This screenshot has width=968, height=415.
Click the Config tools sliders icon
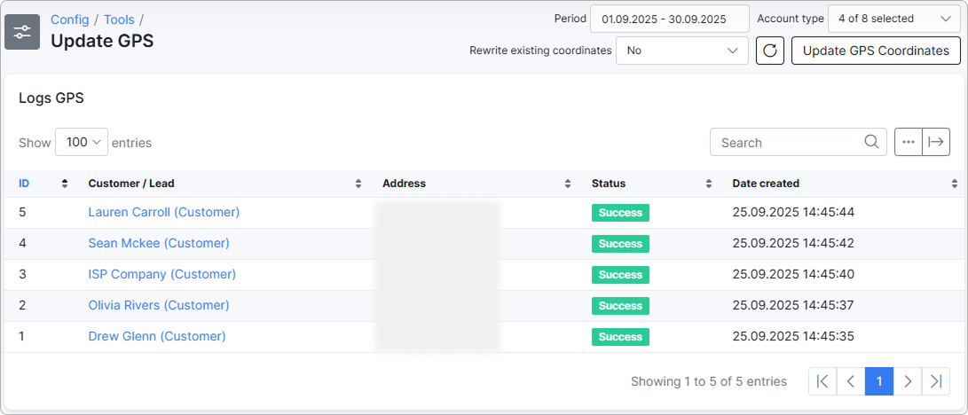tap(22, 32)
